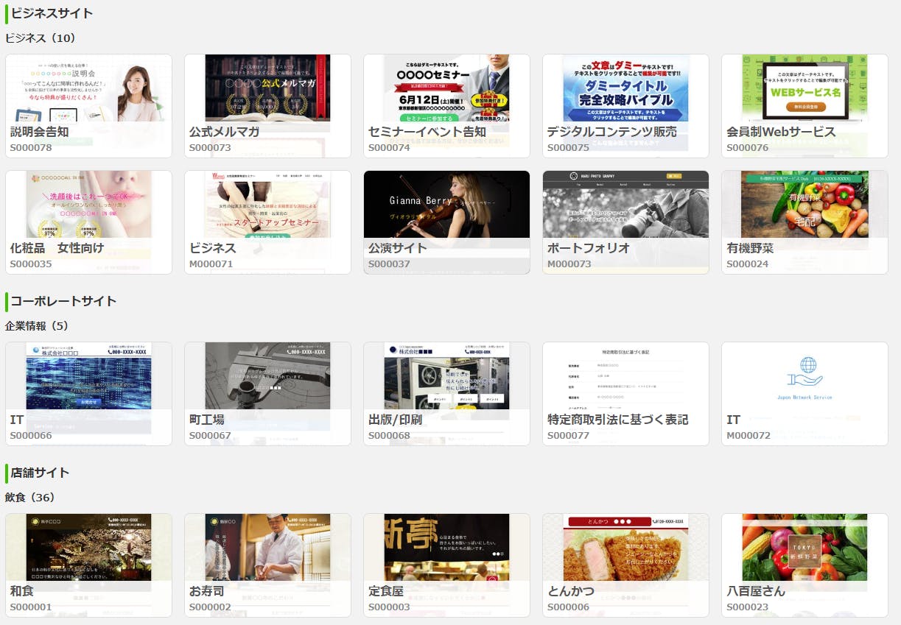Choose the 町工場 template S000067
This screenshot has height=625, width=901.
tap(267, 393)
